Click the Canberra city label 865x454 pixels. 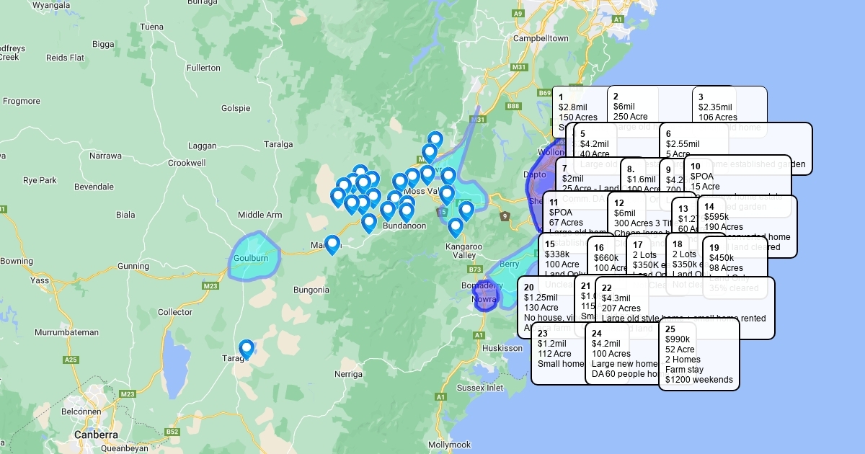(x=96, y=435)
